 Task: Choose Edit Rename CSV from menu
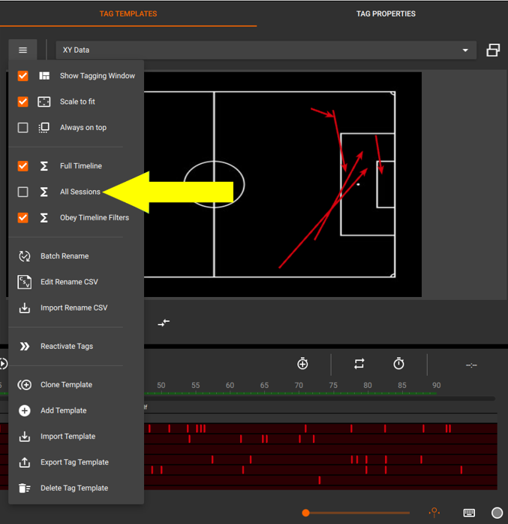(69, 282)
